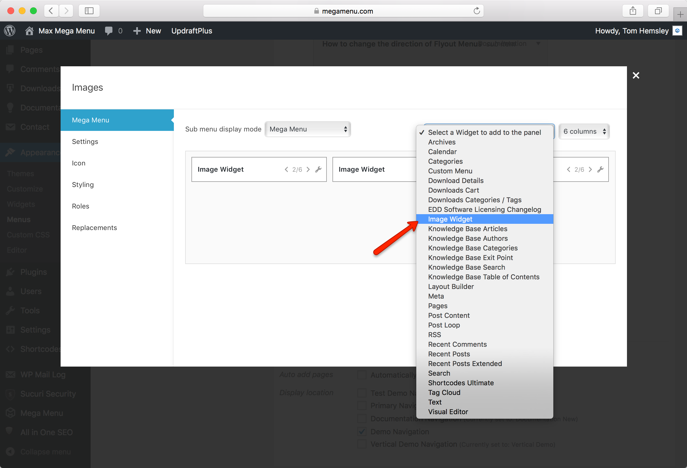Select Image Widget from the widget list

pos(450,219)
